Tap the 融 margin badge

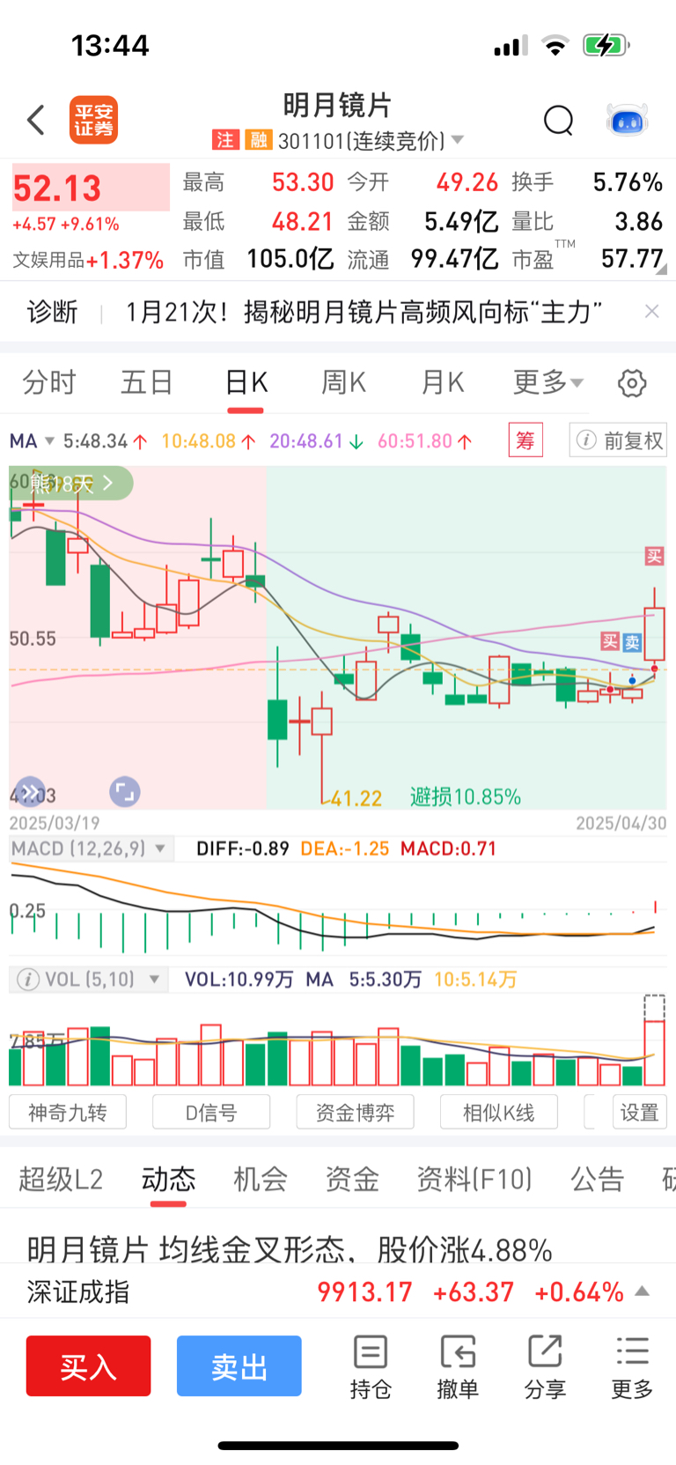coord(258,140)
